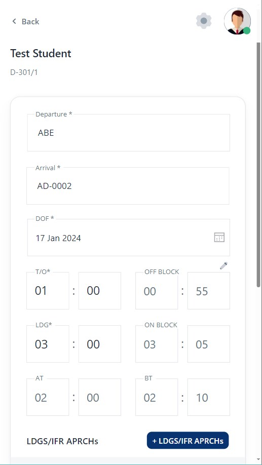Go back using the Back link

point(25,21)
